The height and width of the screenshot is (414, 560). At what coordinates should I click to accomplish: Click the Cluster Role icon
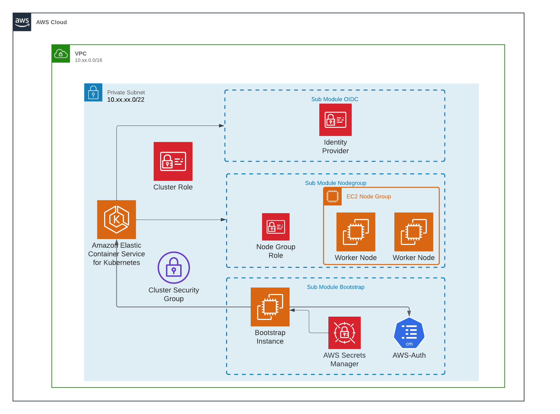[173, 161]
